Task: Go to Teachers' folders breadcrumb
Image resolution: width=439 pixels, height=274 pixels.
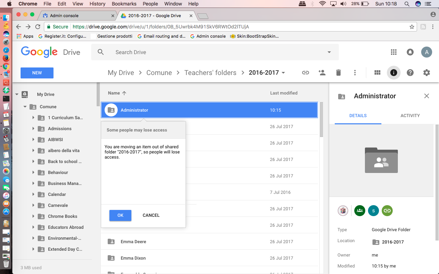Action: [x=210, y=73]
